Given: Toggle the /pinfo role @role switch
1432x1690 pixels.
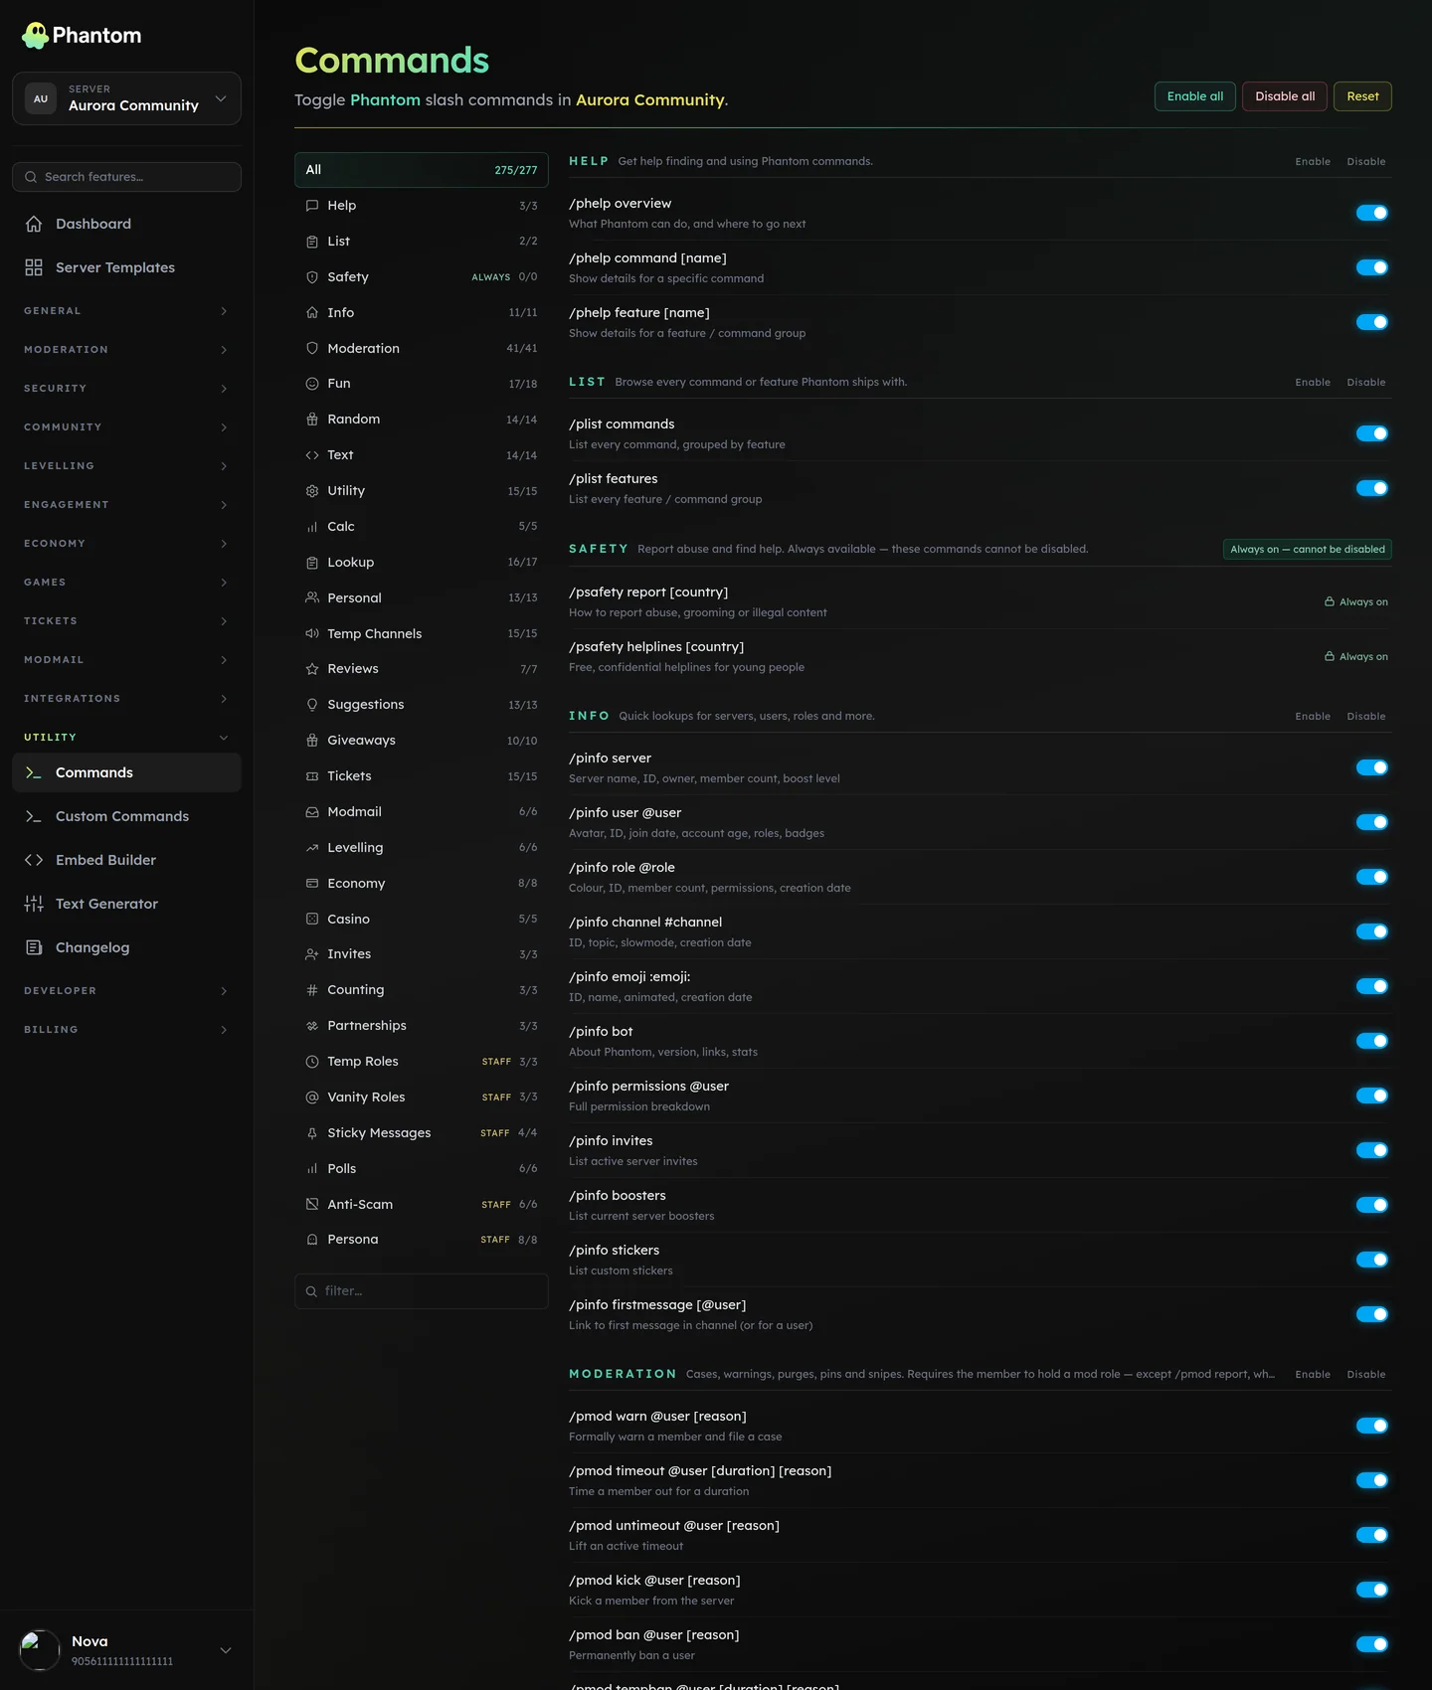Looking at the screenshot, I should tap(1372, 877).
